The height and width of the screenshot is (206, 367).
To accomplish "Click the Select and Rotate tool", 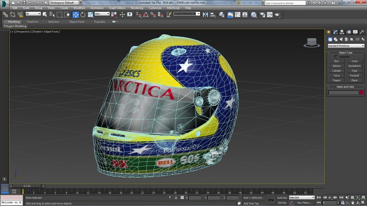I will point(83,15).
